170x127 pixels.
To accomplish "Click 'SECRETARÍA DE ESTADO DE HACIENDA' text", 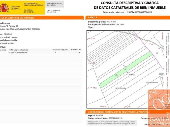I will pyautogui.click(x=54, y=4).
